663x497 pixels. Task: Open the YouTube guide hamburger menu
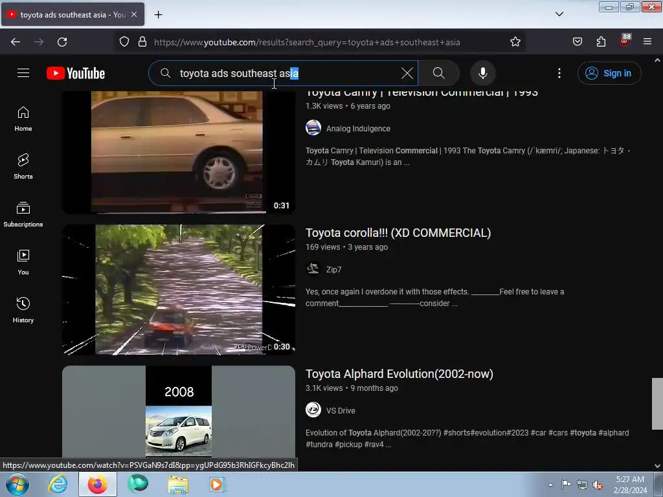(23, 73)
